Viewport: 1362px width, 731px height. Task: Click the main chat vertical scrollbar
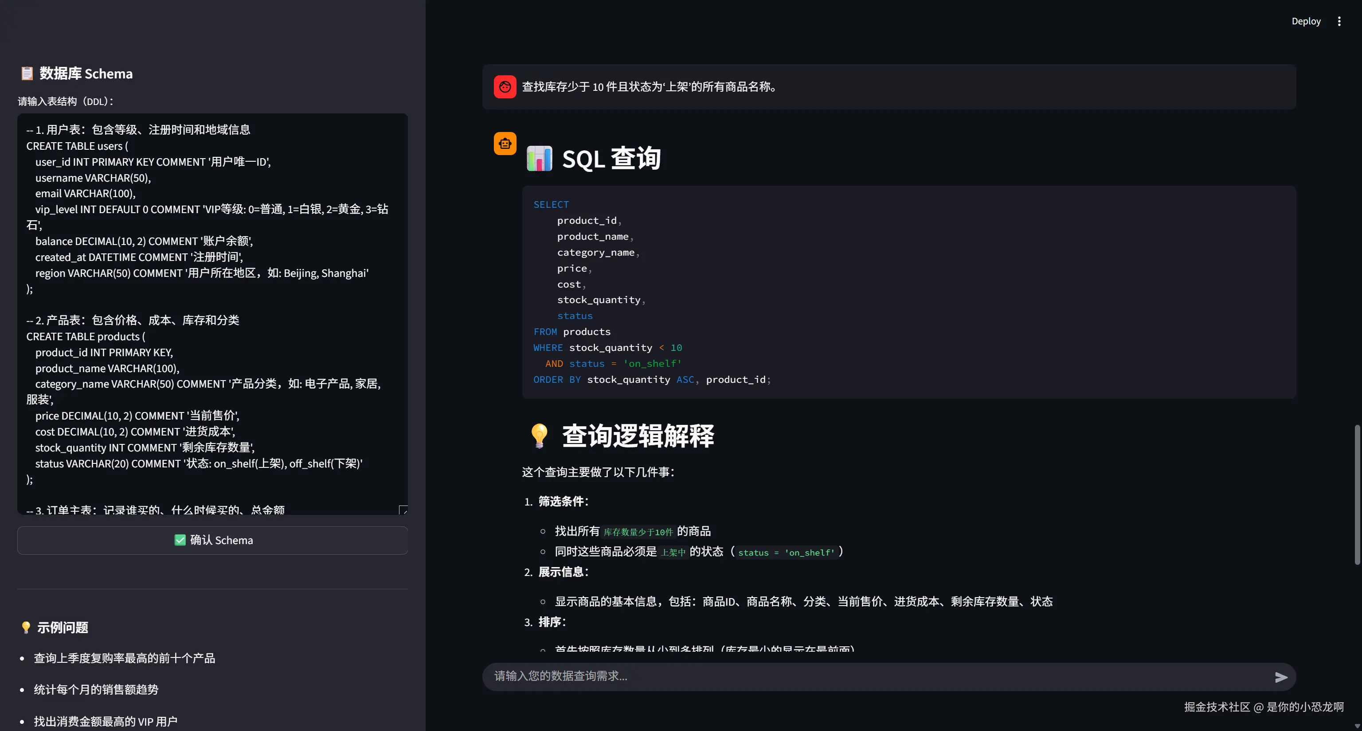coord(1357,494)
